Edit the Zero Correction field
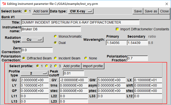 (x=37, y=50)
